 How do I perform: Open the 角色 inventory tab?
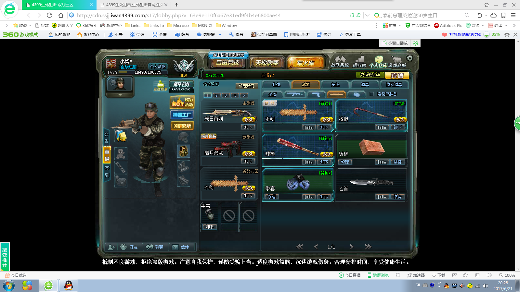[x=335, y=85]
